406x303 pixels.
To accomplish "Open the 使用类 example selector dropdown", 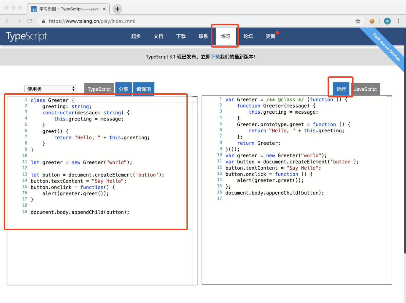I will (x=50, y=88).
